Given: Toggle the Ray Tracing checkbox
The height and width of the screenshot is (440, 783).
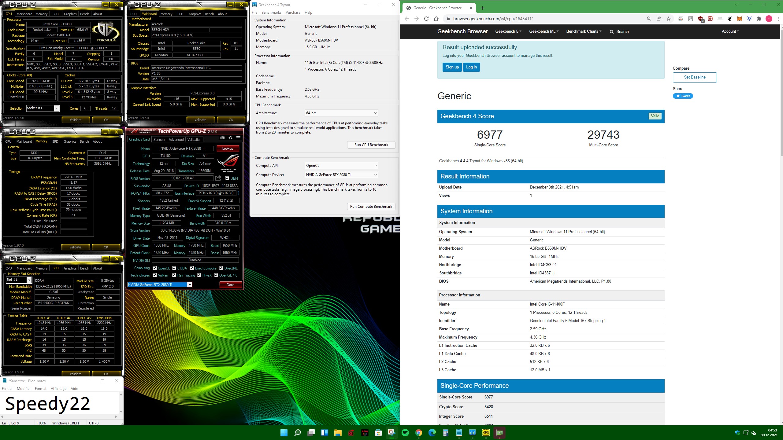Looking at the screenshot, I should 174,275.
